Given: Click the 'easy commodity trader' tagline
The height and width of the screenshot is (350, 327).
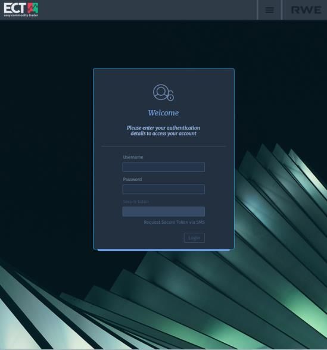Looking at the screenshot, I should tap(21, 15).
